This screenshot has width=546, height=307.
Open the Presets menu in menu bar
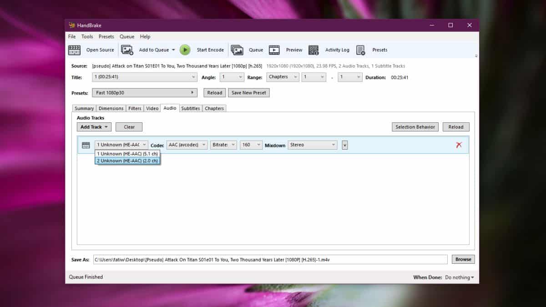(106, 36)
